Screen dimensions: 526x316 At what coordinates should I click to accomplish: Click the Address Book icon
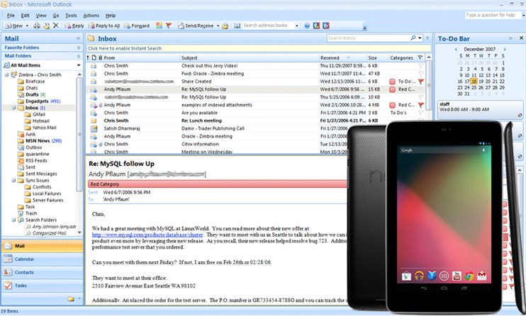[x=237, y=26]
